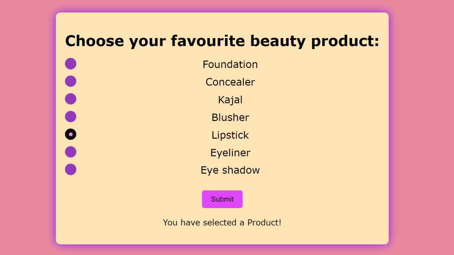Pick the Kajal radio button
The height and width of the screenshot is (255, 454).
pyautogui.click(x=70, y=99)
